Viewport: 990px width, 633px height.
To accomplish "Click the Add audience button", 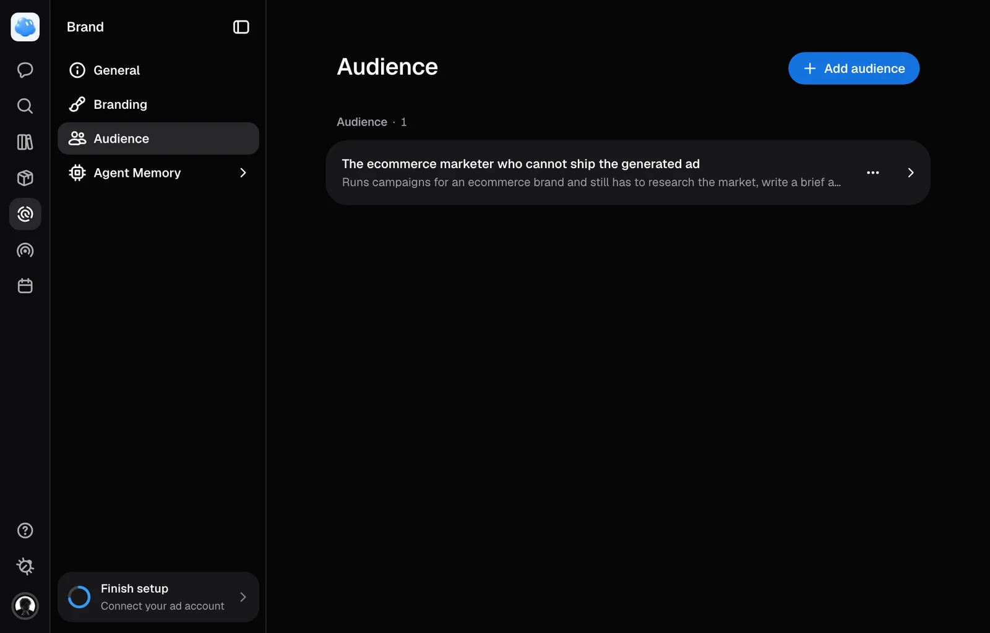I will point(854,69).
